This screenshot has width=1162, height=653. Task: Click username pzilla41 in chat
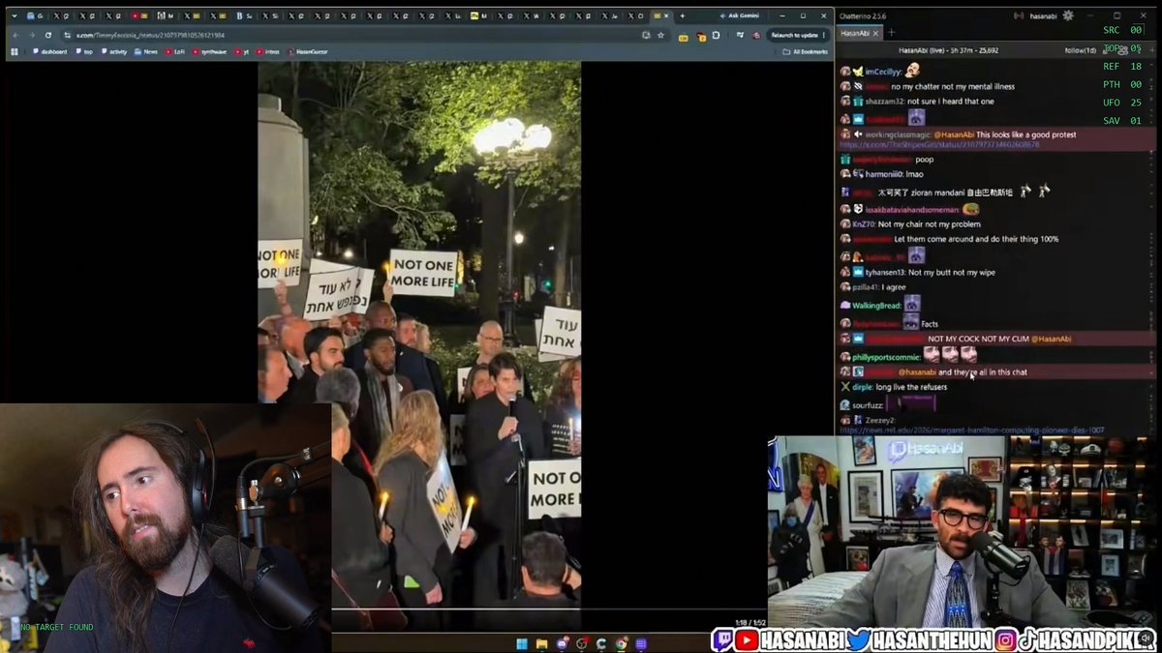(x=868, y=286)
